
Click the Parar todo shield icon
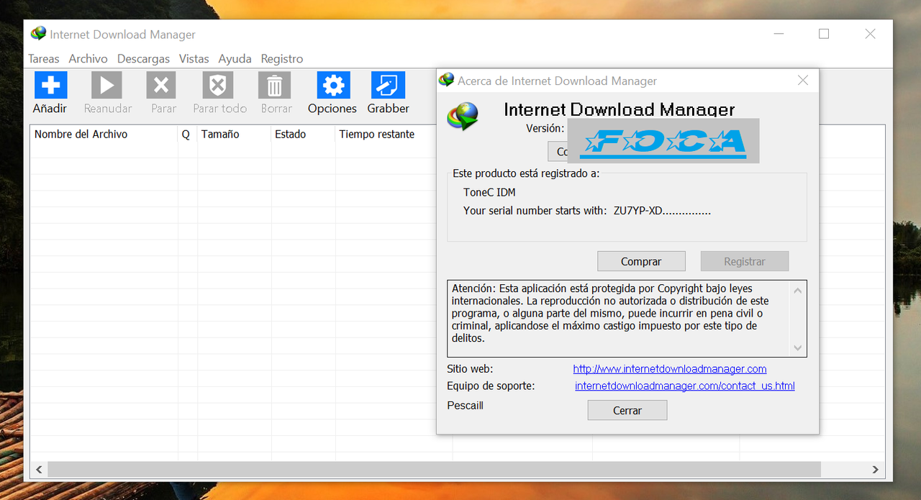tap(217, 85)
